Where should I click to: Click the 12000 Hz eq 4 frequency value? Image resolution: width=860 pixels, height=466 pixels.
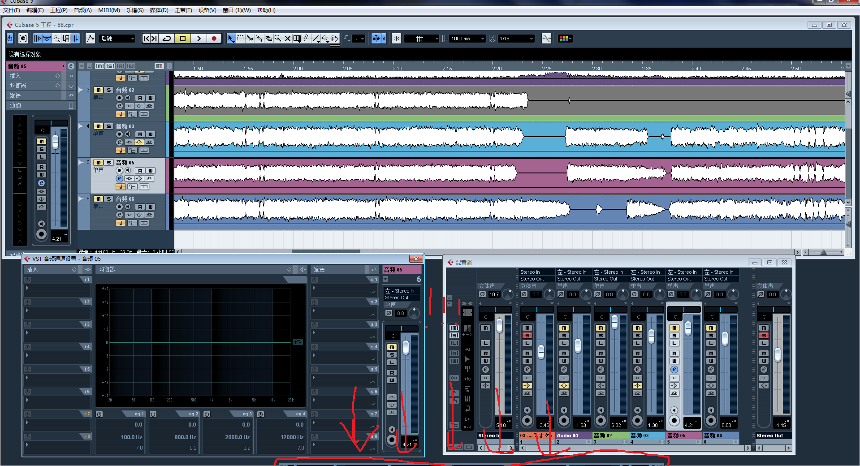click(292, 437)
